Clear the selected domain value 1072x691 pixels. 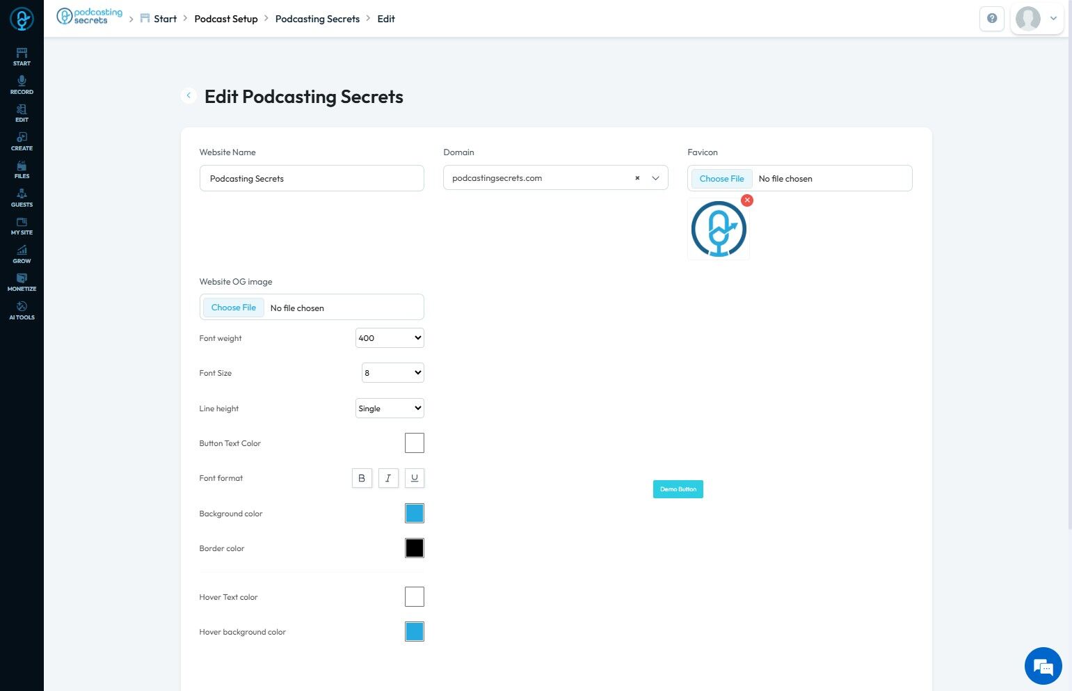click(637, 178)
